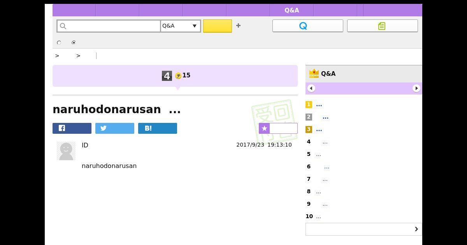Image resolution: width=467 pixels, height=245 pixels.
Task: Open the Q&A search scope dropdown
Action: click(181, 26)
